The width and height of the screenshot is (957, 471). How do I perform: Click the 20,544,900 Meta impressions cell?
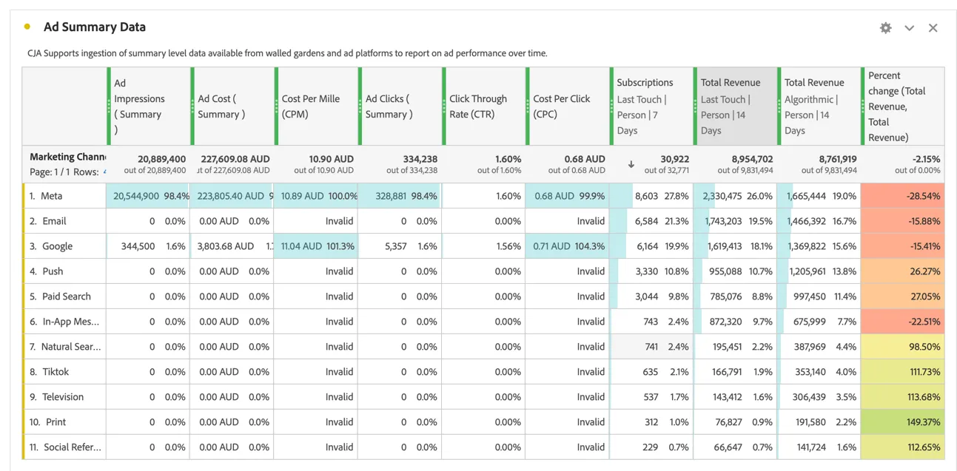tap(148, 196)
